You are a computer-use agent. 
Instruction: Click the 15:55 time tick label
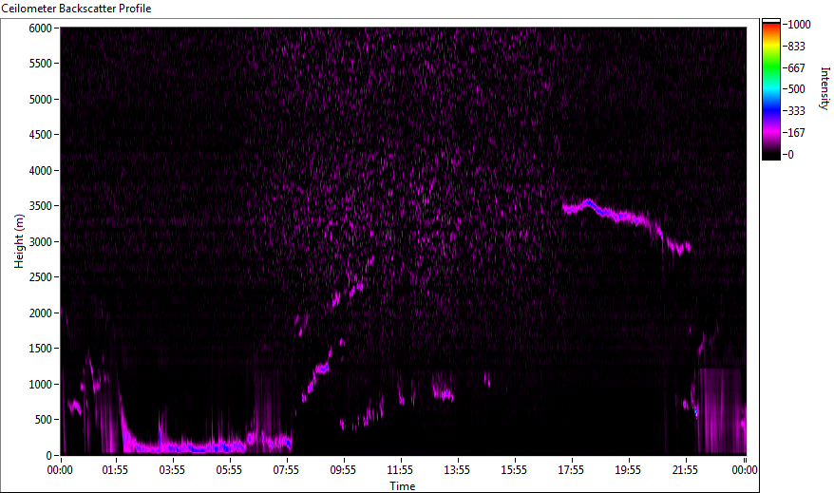pos(514,470)
